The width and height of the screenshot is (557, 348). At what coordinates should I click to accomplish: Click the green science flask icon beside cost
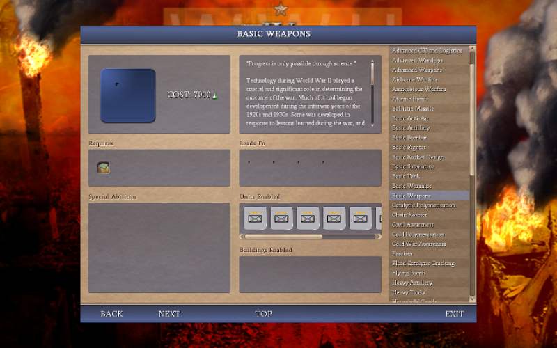point(215,96)
